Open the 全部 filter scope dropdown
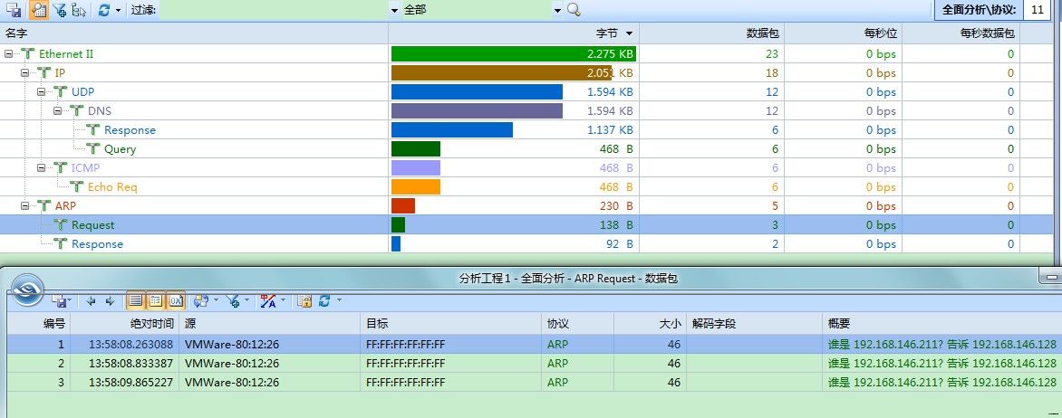 point(557,10)
